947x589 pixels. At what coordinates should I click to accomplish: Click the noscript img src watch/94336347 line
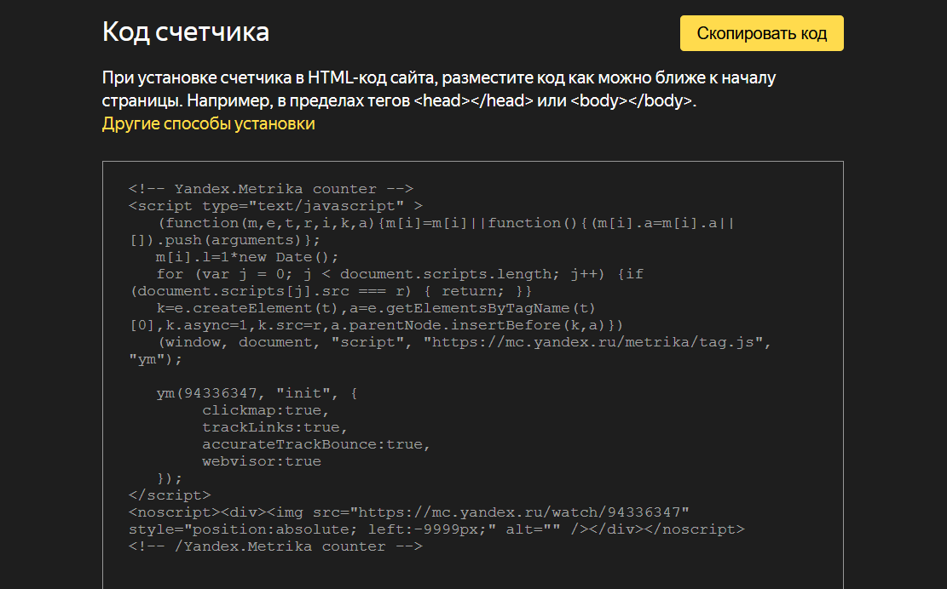point(409,512)
